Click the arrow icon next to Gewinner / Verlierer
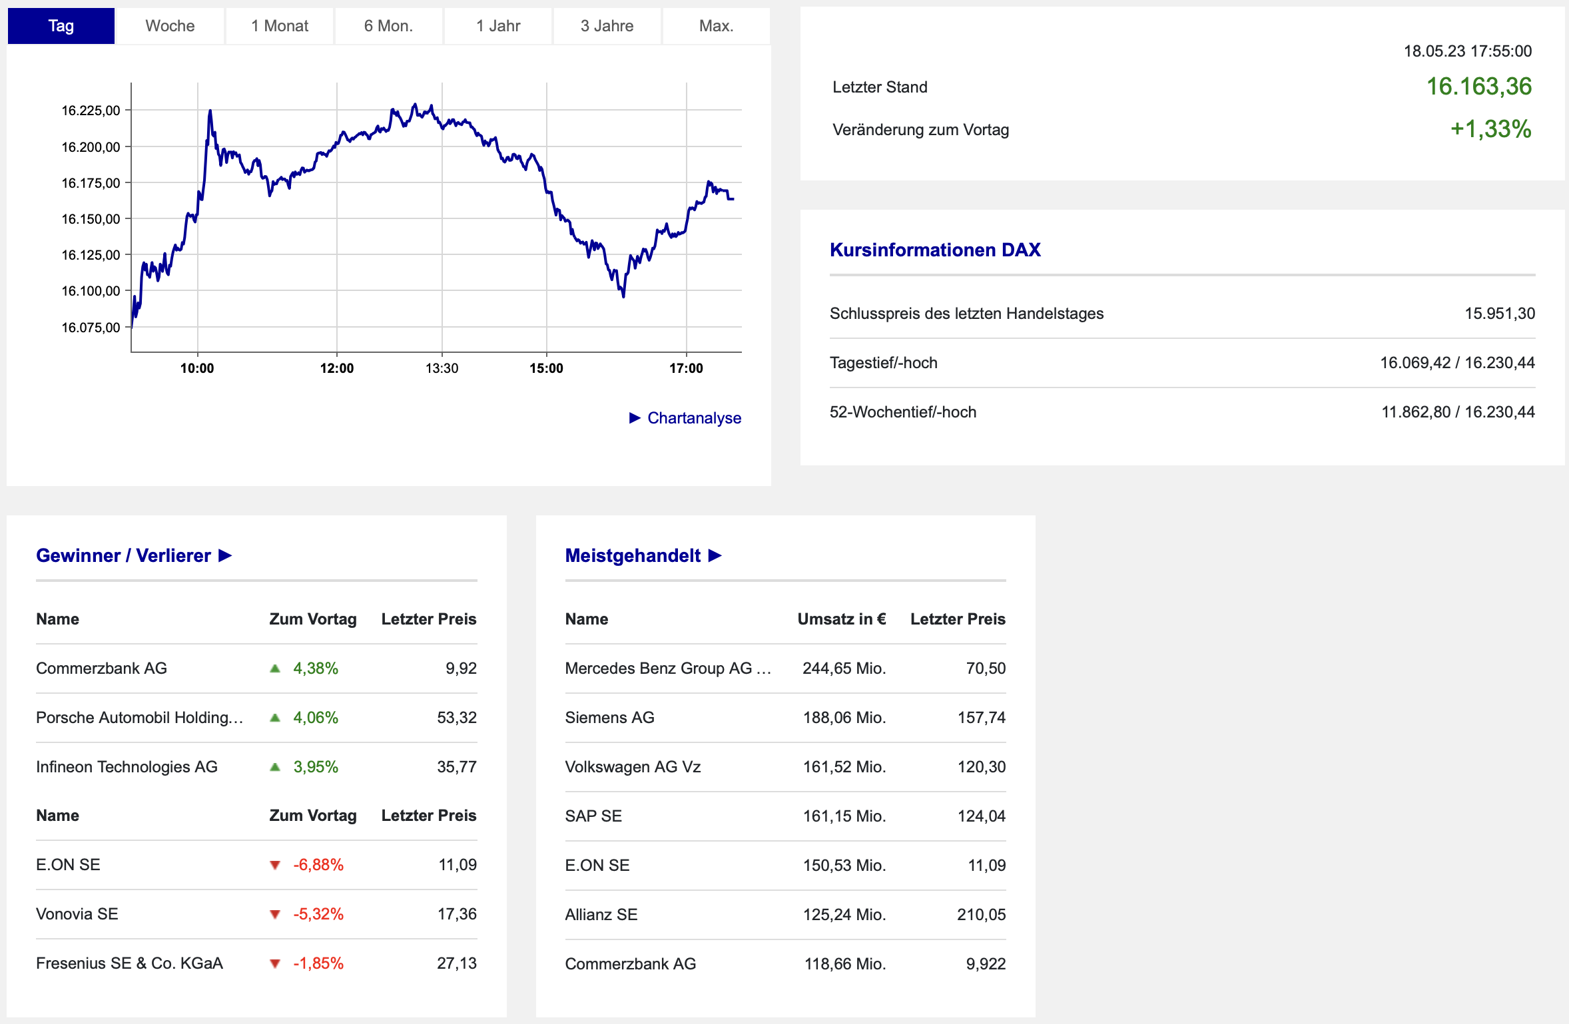This screenshot has height=1024, width=1569. (225, 555)
